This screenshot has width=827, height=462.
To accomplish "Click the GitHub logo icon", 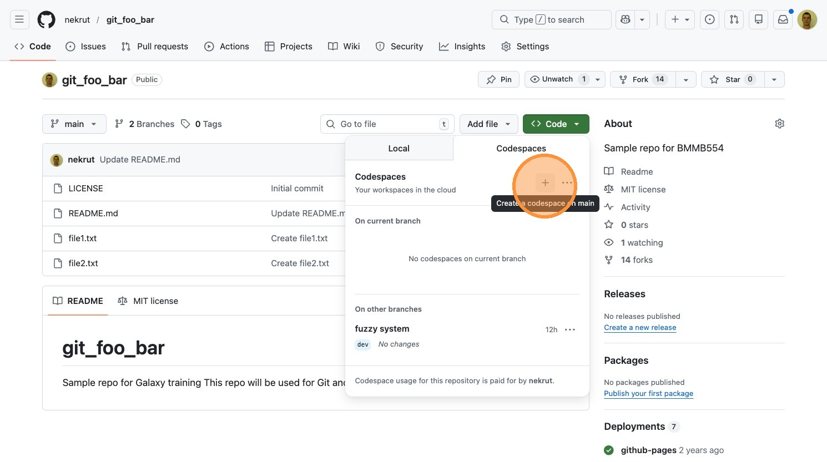I will (x=47, y=19).
